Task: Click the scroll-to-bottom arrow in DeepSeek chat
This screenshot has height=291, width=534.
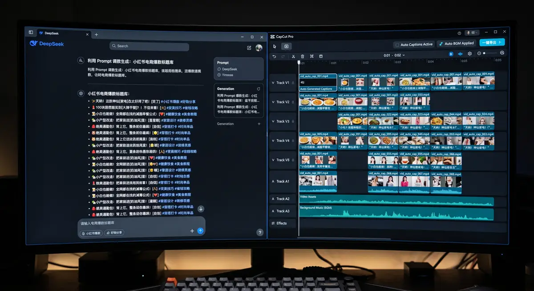Action: coord(201,209)
